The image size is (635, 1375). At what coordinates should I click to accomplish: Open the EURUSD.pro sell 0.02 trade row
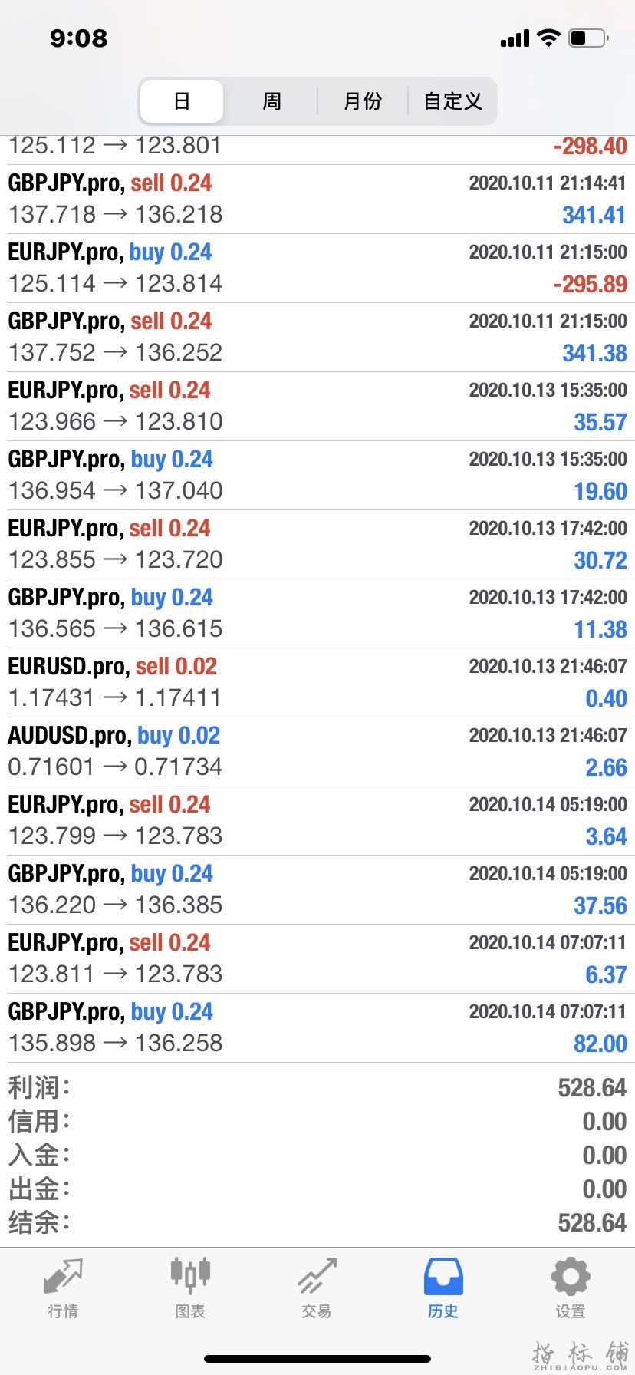pos(317,682)
